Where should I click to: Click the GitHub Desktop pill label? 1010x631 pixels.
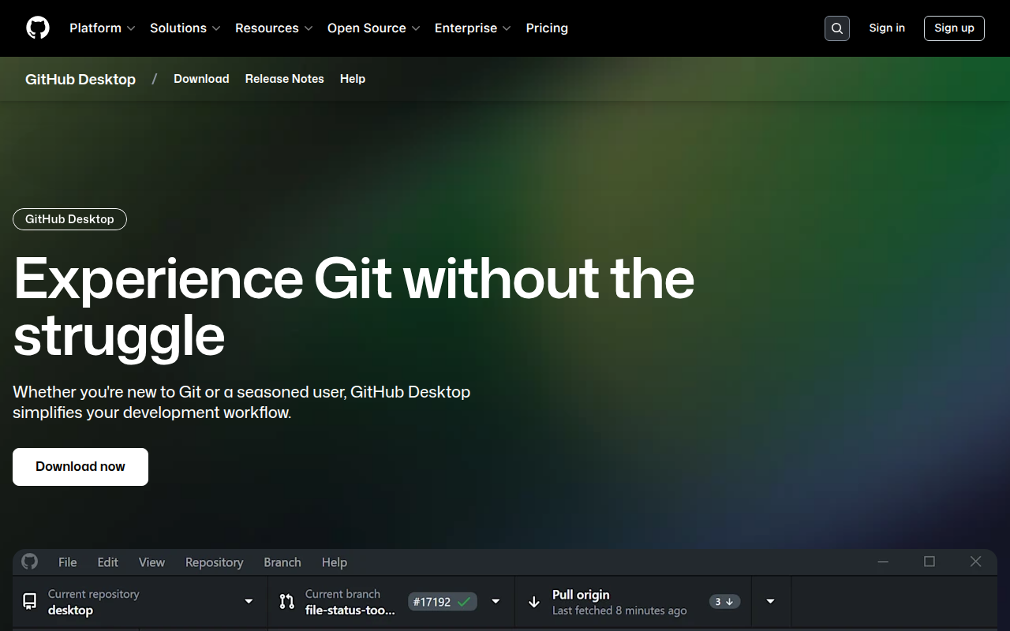[69, 219]
